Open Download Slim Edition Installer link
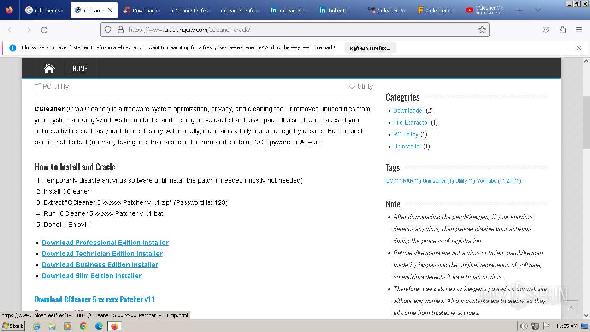This screenshot has width=590, height=332. tap(92, 276)
